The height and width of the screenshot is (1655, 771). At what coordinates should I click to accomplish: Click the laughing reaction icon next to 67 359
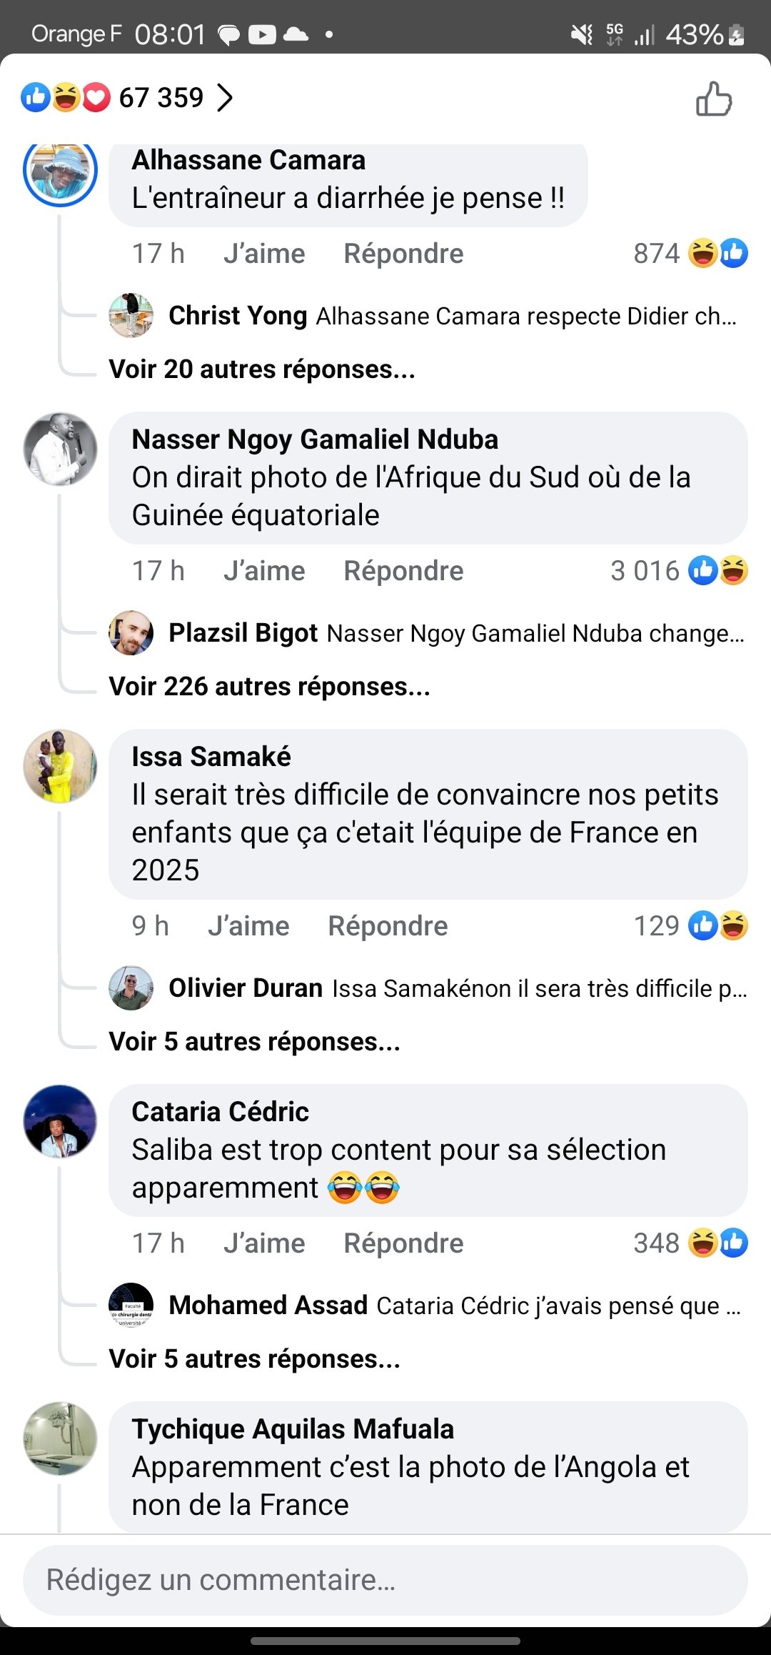[x=64, y=98]
